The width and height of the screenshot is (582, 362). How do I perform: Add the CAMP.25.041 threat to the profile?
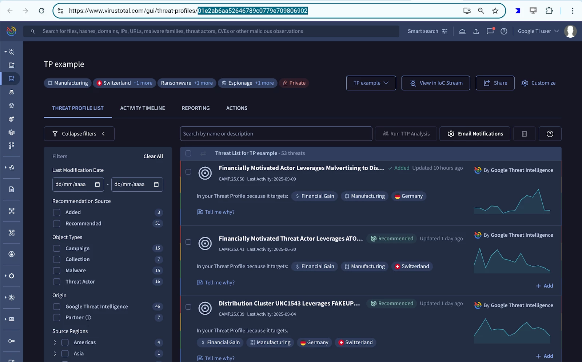(x=545, y=286)
